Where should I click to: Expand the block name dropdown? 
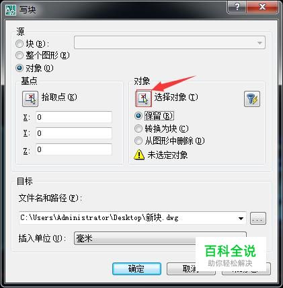coord(169,42)
